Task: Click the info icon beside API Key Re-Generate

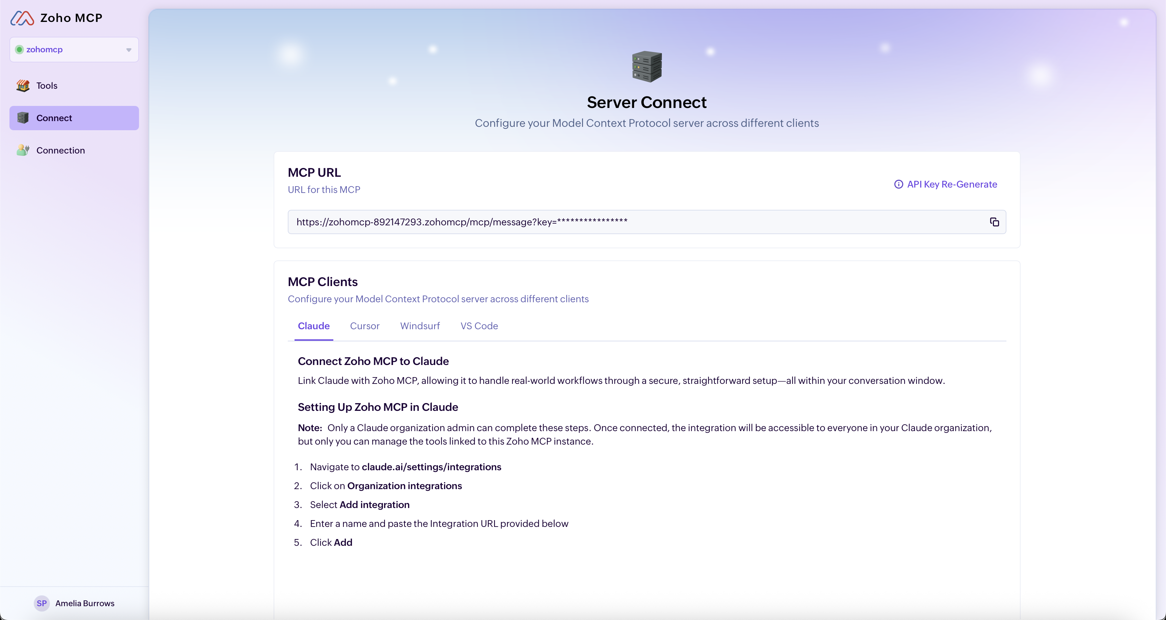Action: coord(898,185)
